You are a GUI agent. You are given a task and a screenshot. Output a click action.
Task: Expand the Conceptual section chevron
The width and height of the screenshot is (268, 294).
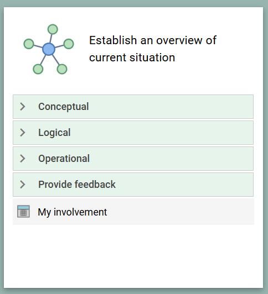[x=23, y=107]
